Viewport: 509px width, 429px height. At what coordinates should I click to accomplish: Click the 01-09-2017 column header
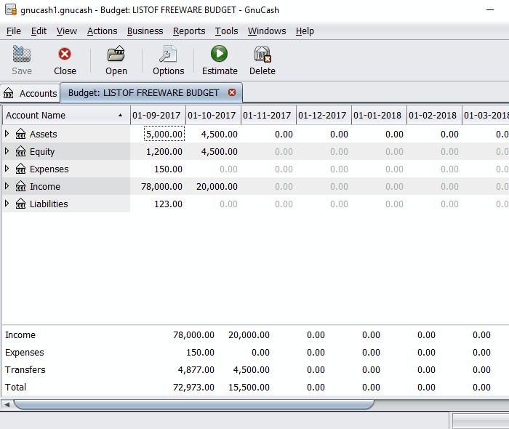pos(158,115)
